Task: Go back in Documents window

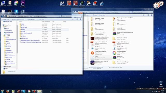Action: (x=2, y=16)
